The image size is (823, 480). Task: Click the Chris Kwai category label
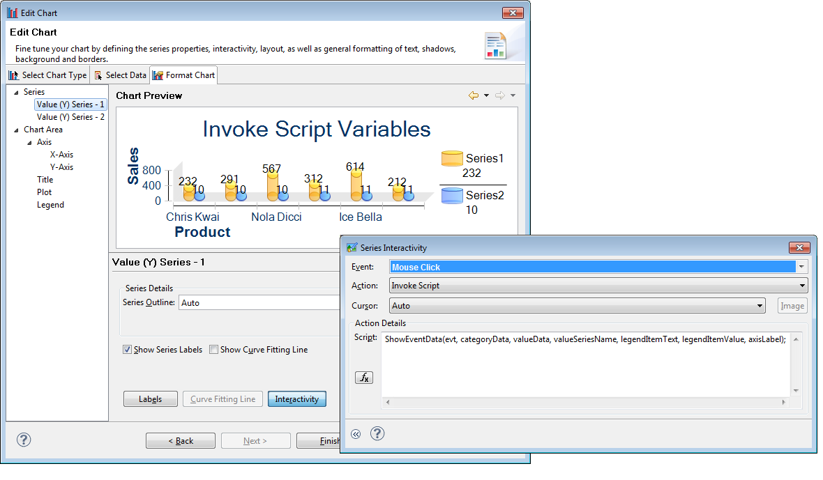coord(192,217)
